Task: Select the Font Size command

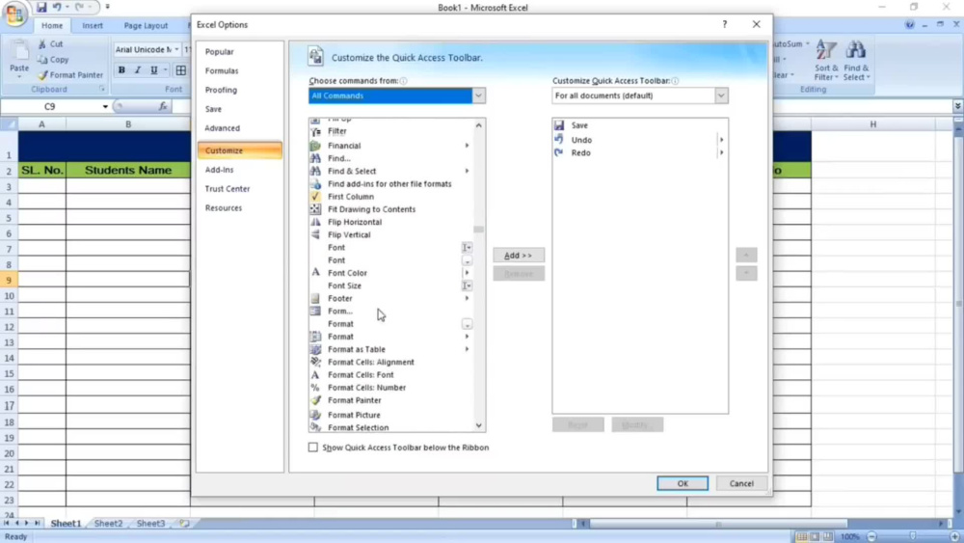Action: tap(345, 285)
